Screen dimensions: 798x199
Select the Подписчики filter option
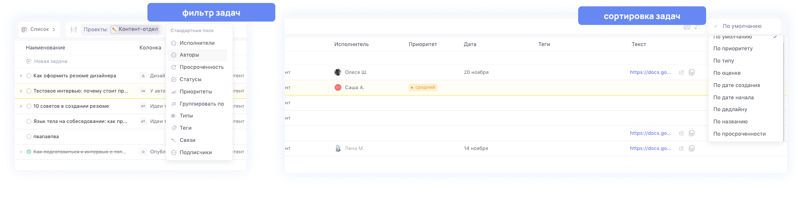pyautogui.click(x=197, y=153)
